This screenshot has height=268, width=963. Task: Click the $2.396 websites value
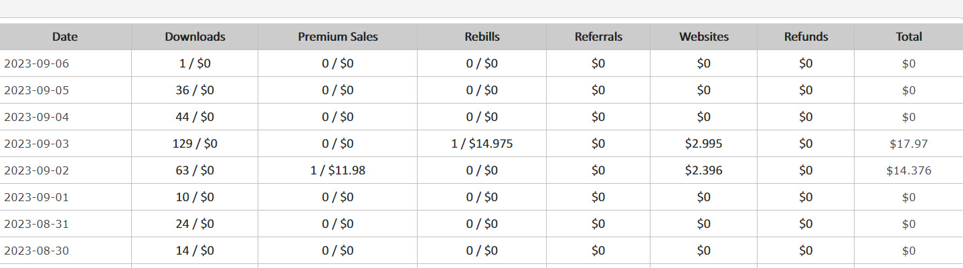[703, 170]
